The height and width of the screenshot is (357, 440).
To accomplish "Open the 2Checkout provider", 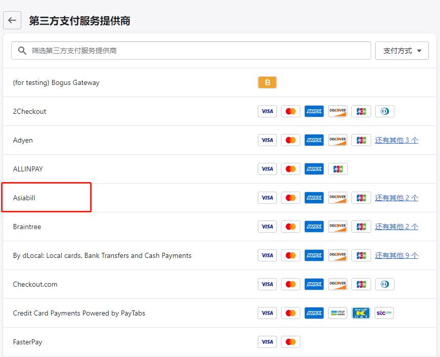I will pyautogui.click(x=29, y=111).
